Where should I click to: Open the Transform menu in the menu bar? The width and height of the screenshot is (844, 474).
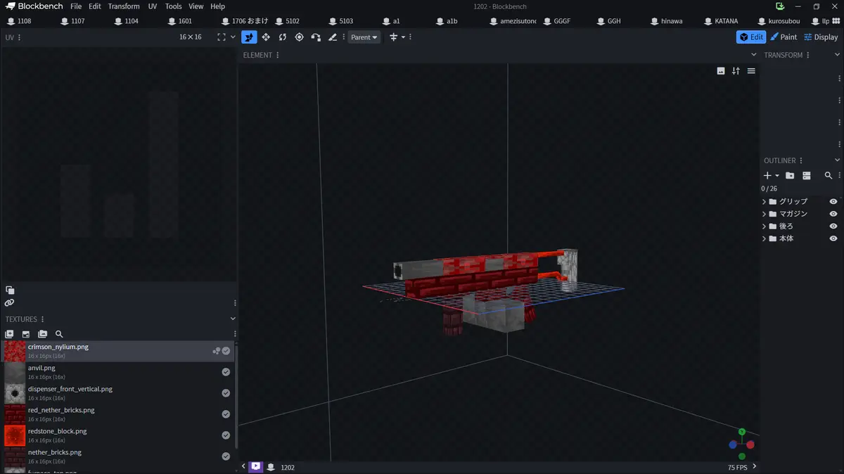pos(124,6)
